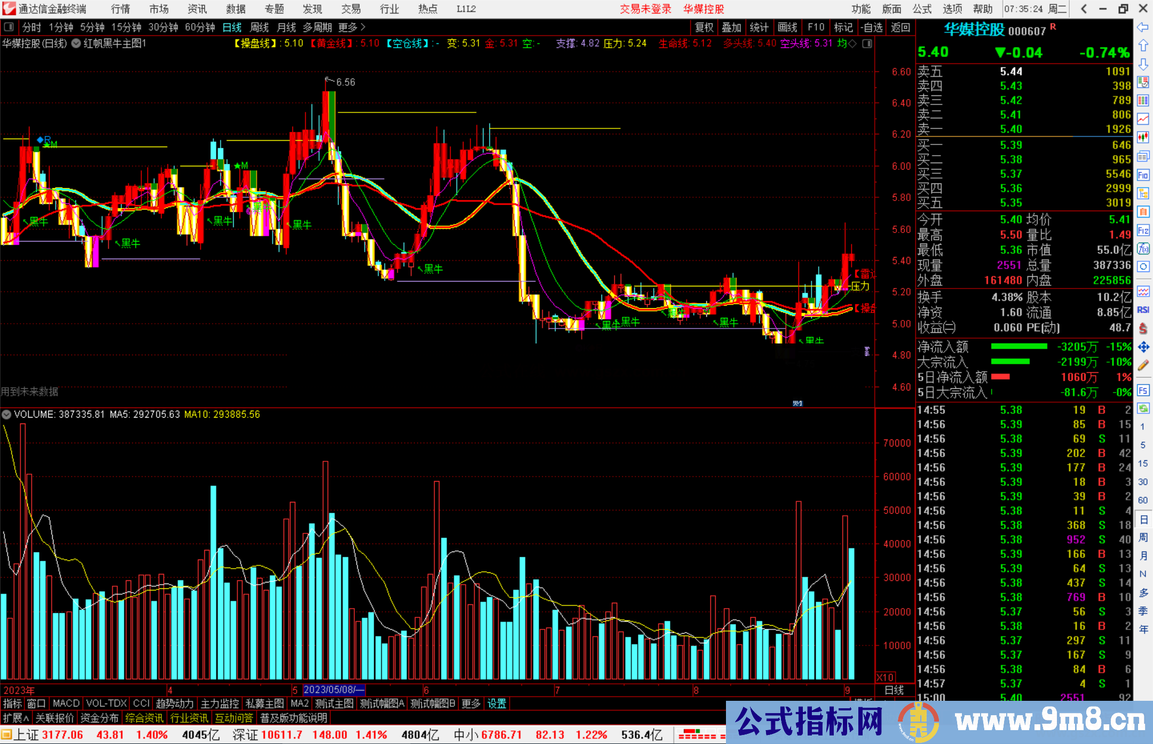Open the F10 company info sidebar icon
This screenshot has width=1153, height=744.
tap(1143, 175)
